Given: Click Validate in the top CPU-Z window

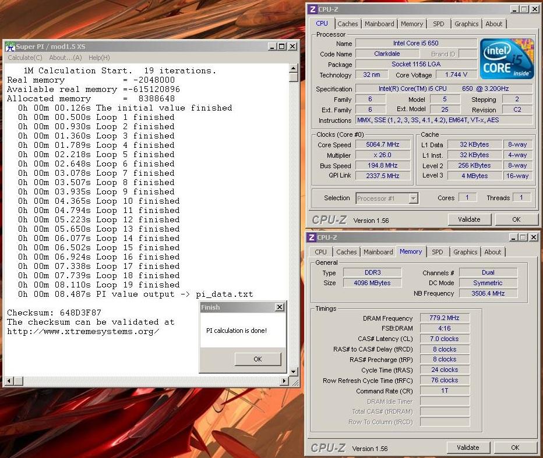Looking at the screenshot, I should tap(469, 219).
